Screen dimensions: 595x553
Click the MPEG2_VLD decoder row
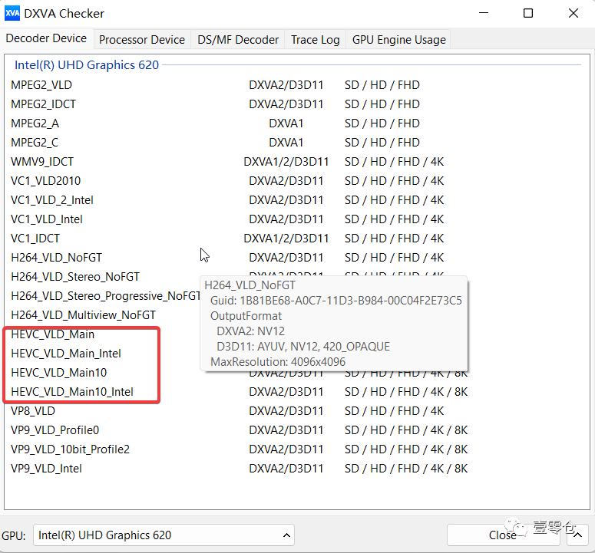pos(42,85)
